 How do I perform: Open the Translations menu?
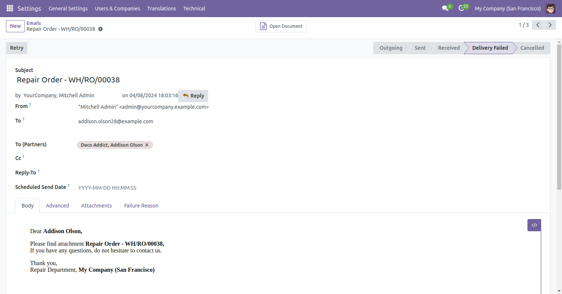pos(162,8)
